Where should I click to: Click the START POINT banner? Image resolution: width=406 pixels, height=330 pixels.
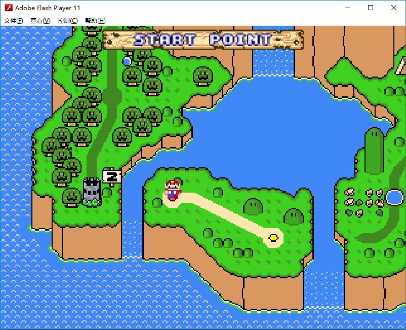pos(202,40)
